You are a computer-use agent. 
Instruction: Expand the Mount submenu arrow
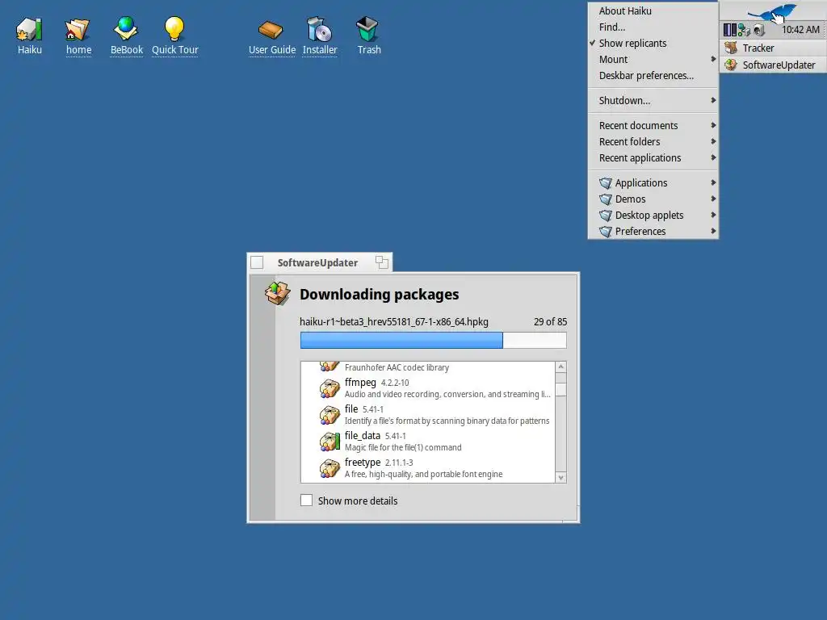tap(713, 59)
